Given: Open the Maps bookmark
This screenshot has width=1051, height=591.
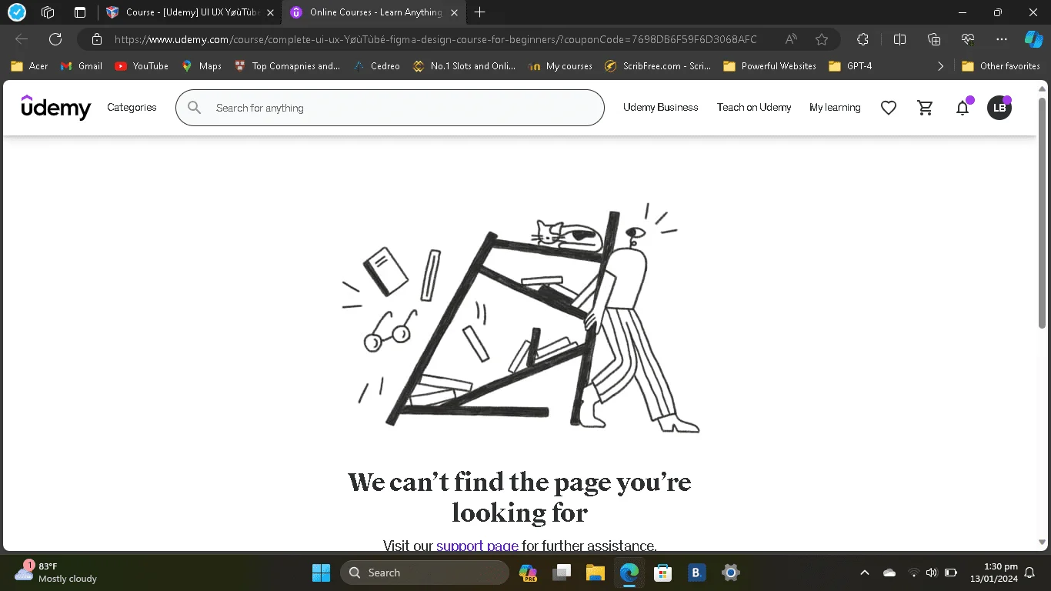Looking at the screenshot, I should tap(201, 66).
